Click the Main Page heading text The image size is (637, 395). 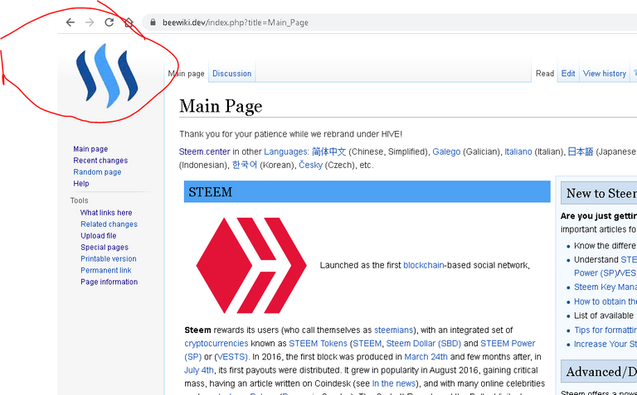coord(221,106)
